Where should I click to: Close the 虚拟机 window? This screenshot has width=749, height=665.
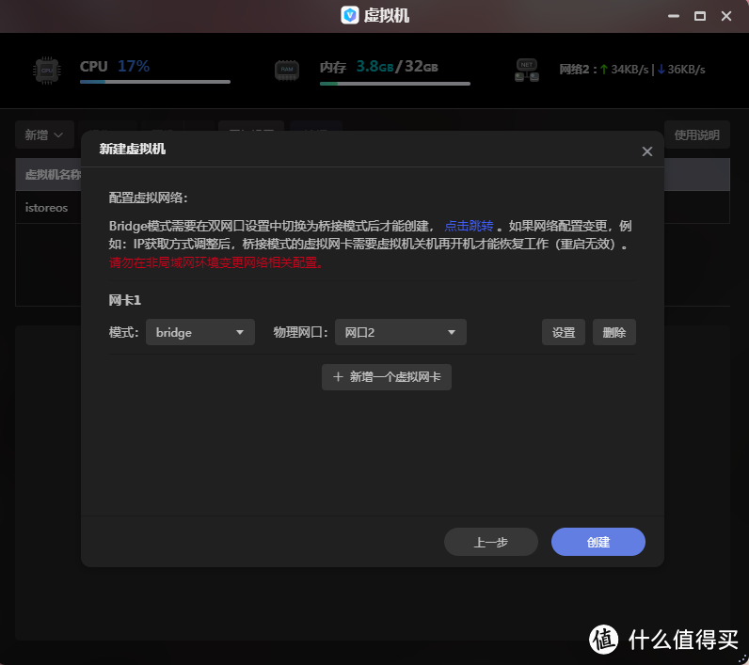coord(726,16)
